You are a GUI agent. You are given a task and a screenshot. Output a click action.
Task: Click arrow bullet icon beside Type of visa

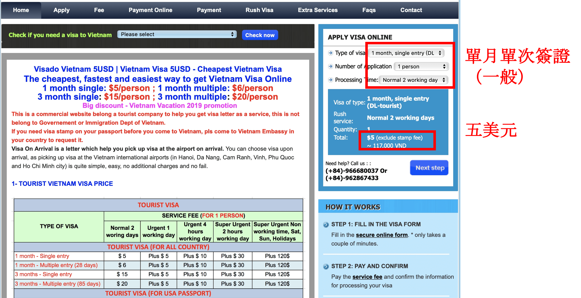tap(330, 53)
